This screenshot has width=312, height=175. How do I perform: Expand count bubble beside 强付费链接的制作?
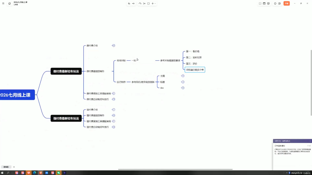tap(114, 115)
